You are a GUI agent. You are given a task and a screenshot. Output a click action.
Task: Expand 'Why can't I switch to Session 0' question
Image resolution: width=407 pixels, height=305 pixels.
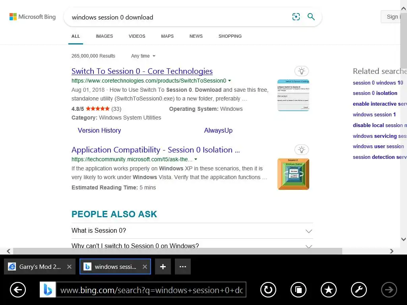point(192,245)
